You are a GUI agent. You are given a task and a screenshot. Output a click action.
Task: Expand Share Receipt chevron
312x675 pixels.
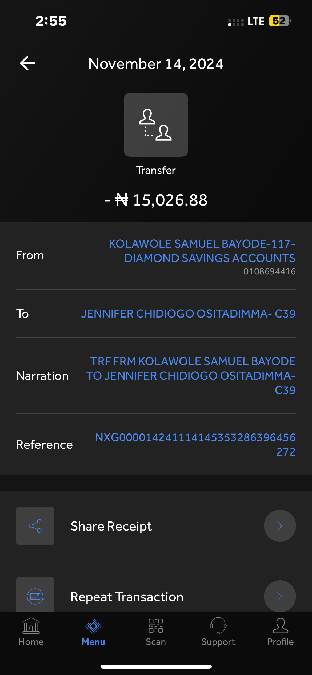click(x=280, y=526)
